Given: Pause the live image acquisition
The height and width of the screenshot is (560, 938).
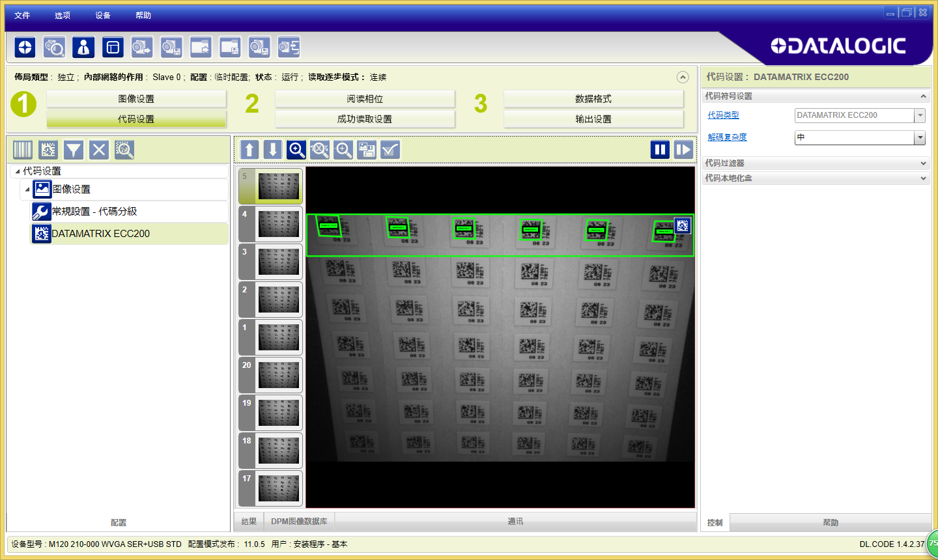Looking at the screenshot, I should [x=660, y=150].
